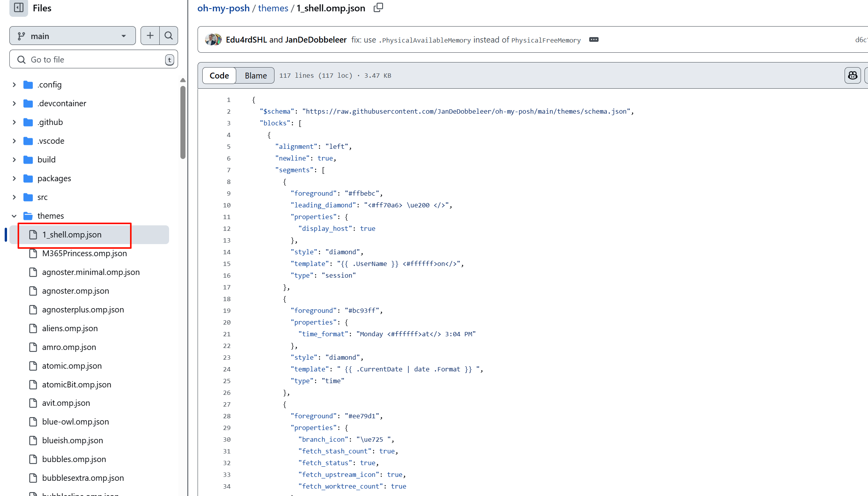Click the file tree scrollbar thumb

pyautogui.click(x=183, y=123)
